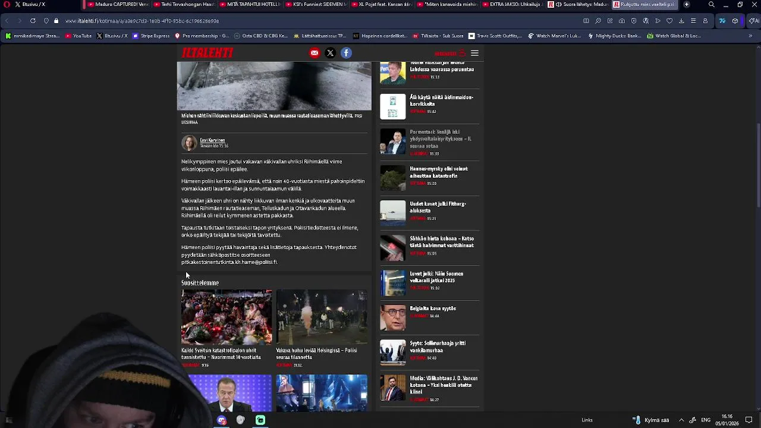The height and width of the screenshot is (428, 761).
Task: Open the Stripe Express bookmark
Action: point(151,36)
